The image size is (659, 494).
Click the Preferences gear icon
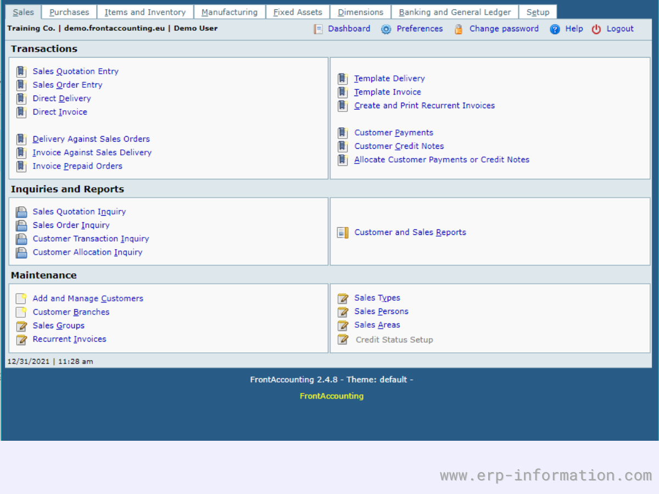pyautogui.click(x=386, y=29)
